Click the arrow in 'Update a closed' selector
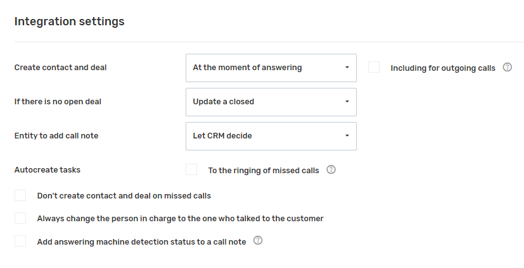The image size is (524, 268). pos(347,102)
